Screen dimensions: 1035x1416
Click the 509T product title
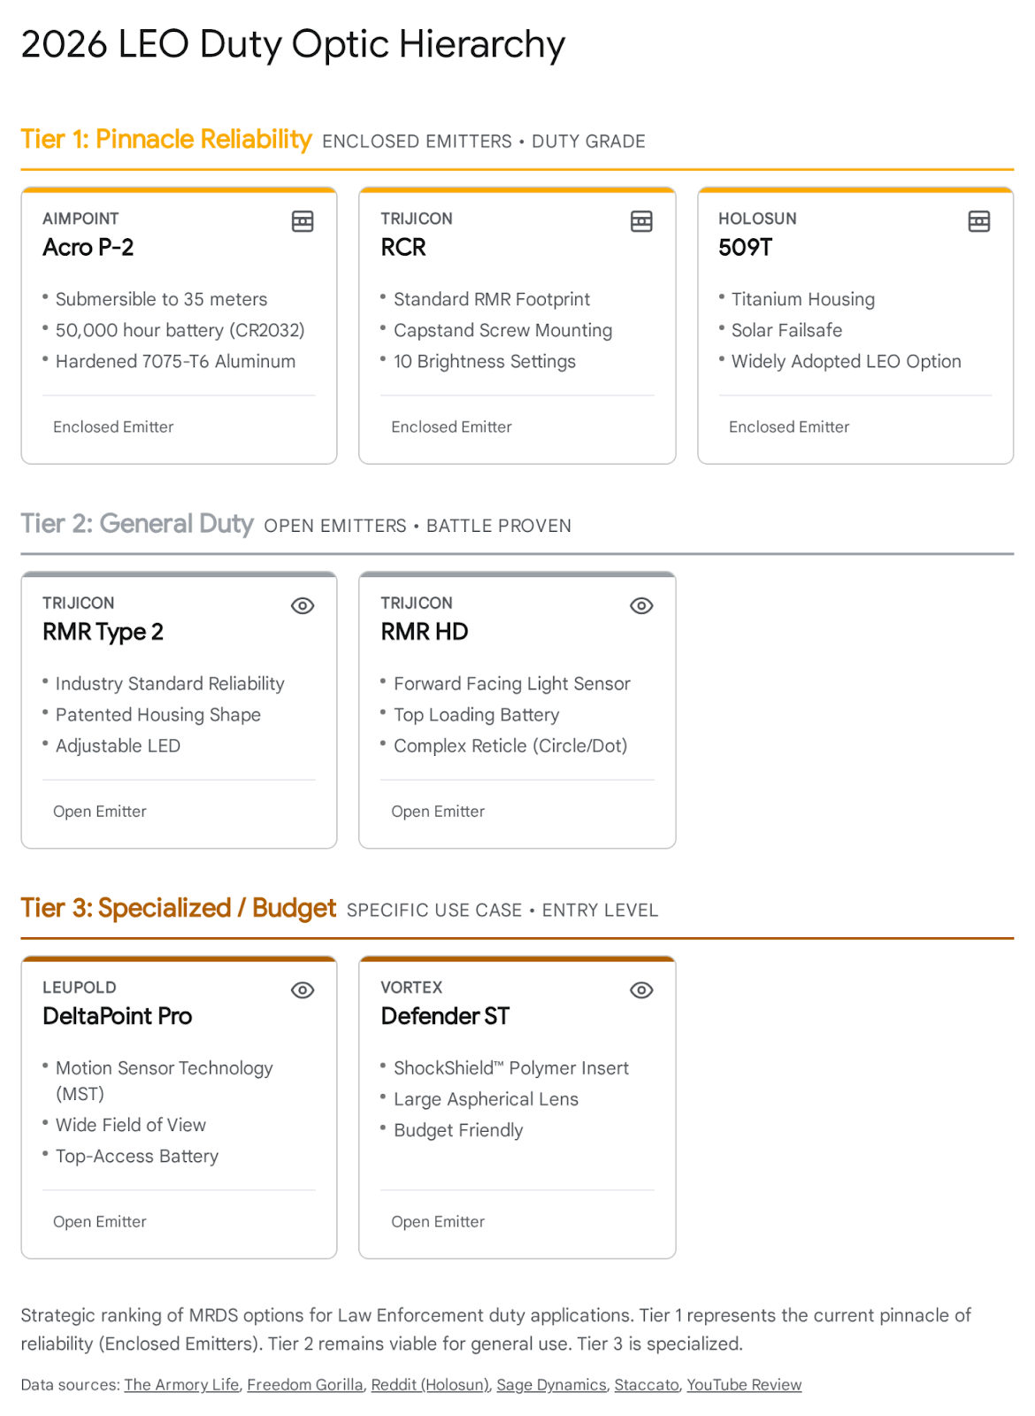coord(746,248)
